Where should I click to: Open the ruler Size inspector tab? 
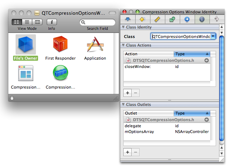pos(157,20)
